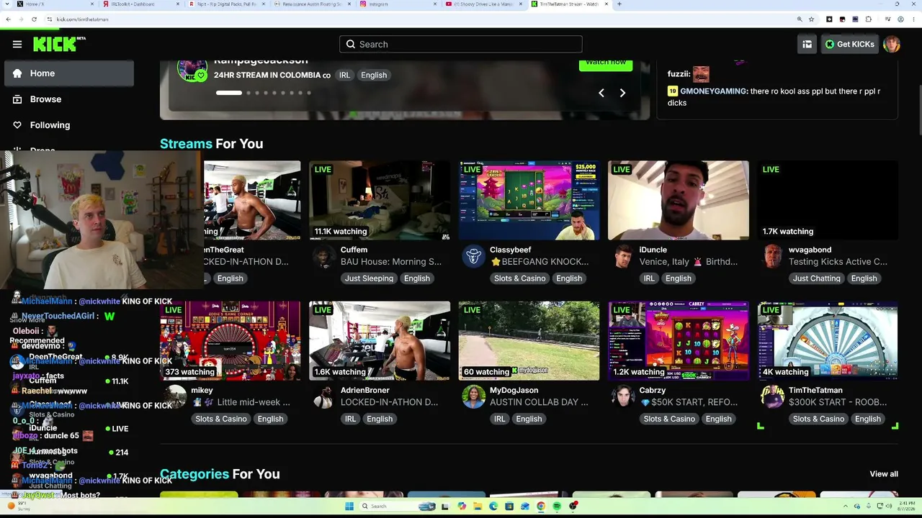Click the IRL tag under iDuncle
The height and width of the screenshot is (518, 922).
coord(649,278)
